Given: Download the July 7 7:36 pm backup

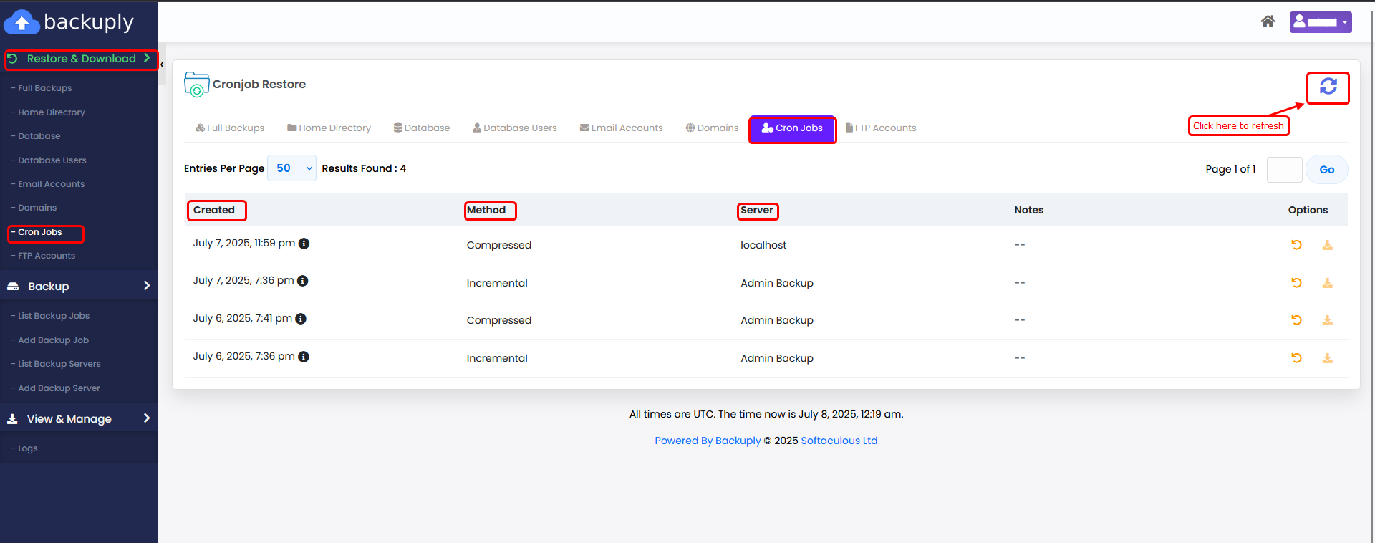Looking at the screenshot, I should (1327, 283).
